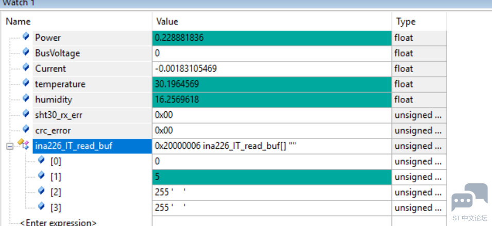Screen dimensions: 492x226
Task: Collapse the ina226_IT_read_buf array tree
Action: click(9, 146)
